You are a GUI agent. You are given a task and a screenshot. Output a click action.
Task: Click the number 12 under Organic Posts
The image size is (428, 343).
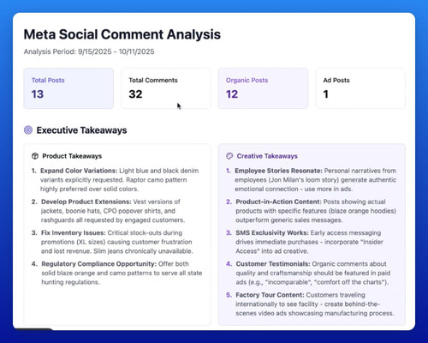click(x=232, y=94)
